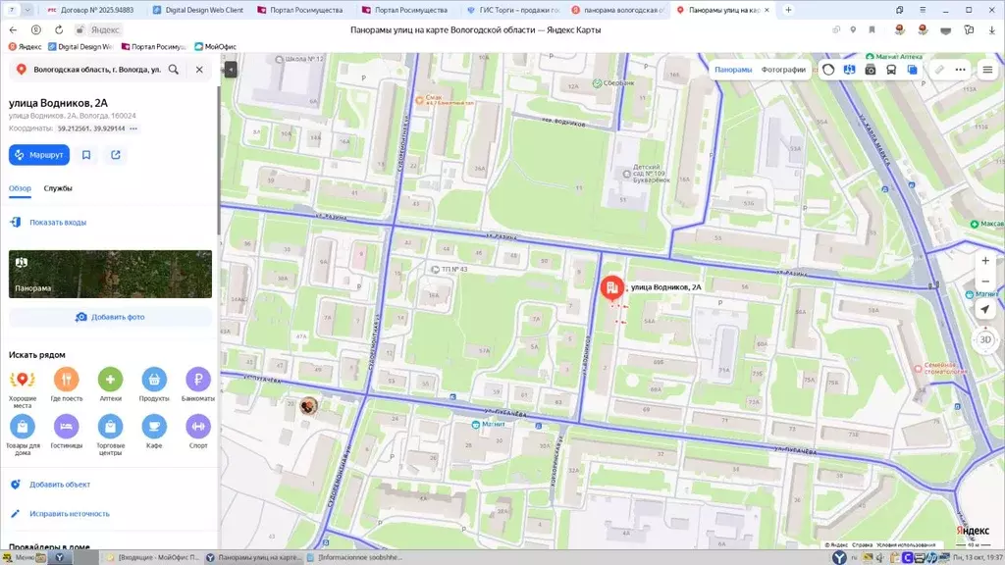
Task: Expand coordinates options with three dots
Action: [133, 128]
